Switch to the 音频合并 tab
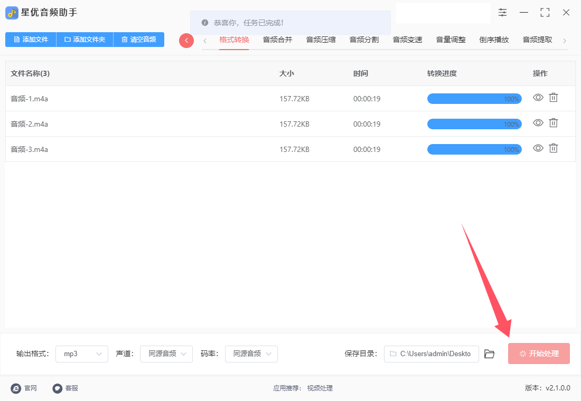Screen dimensions: 581x401 (277, 40)
